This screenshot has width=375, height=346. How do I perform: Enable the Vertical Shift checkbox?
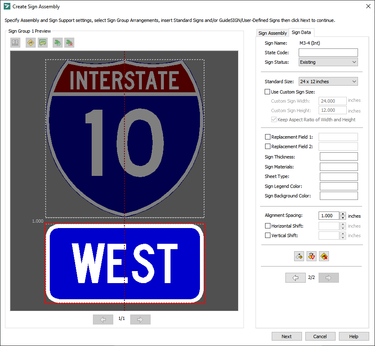[x=268, y=235]
